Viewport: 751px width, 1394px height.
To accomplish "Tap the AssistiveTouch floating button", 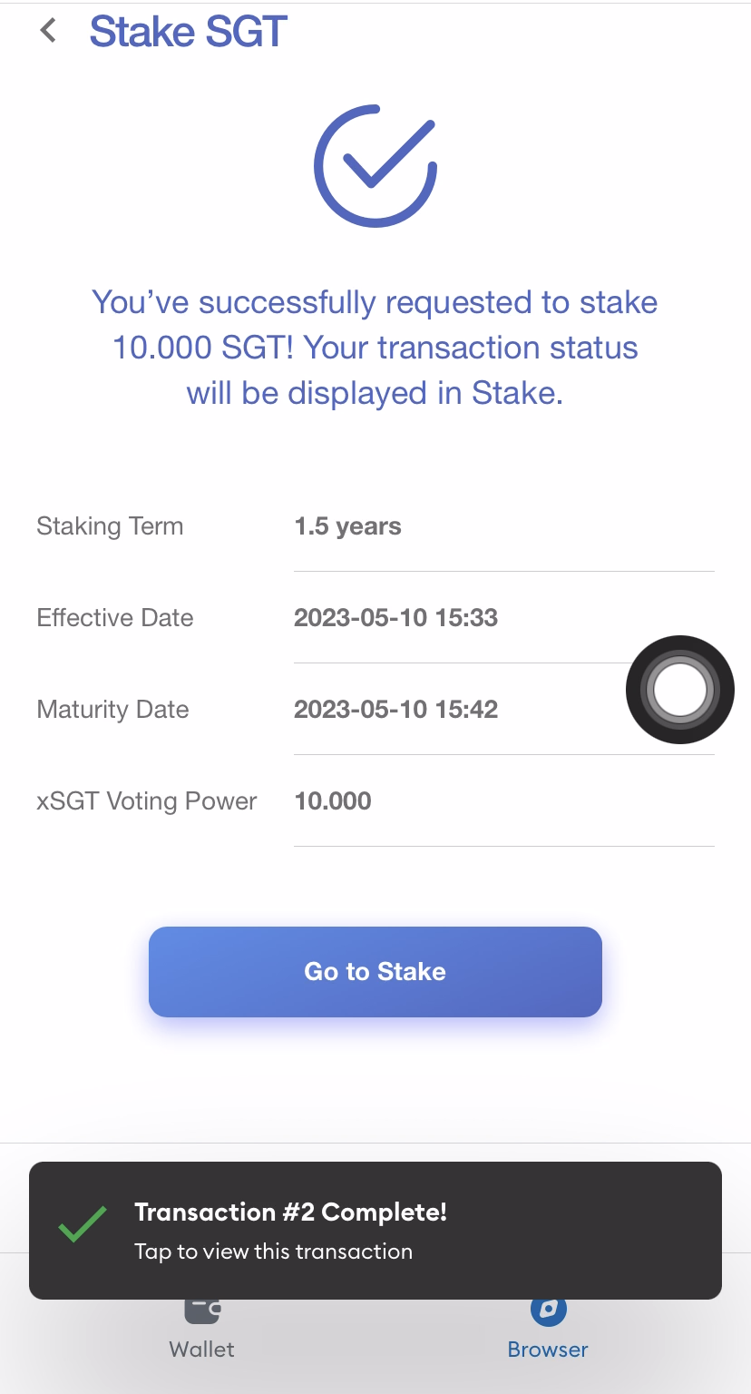I will 680,690.
